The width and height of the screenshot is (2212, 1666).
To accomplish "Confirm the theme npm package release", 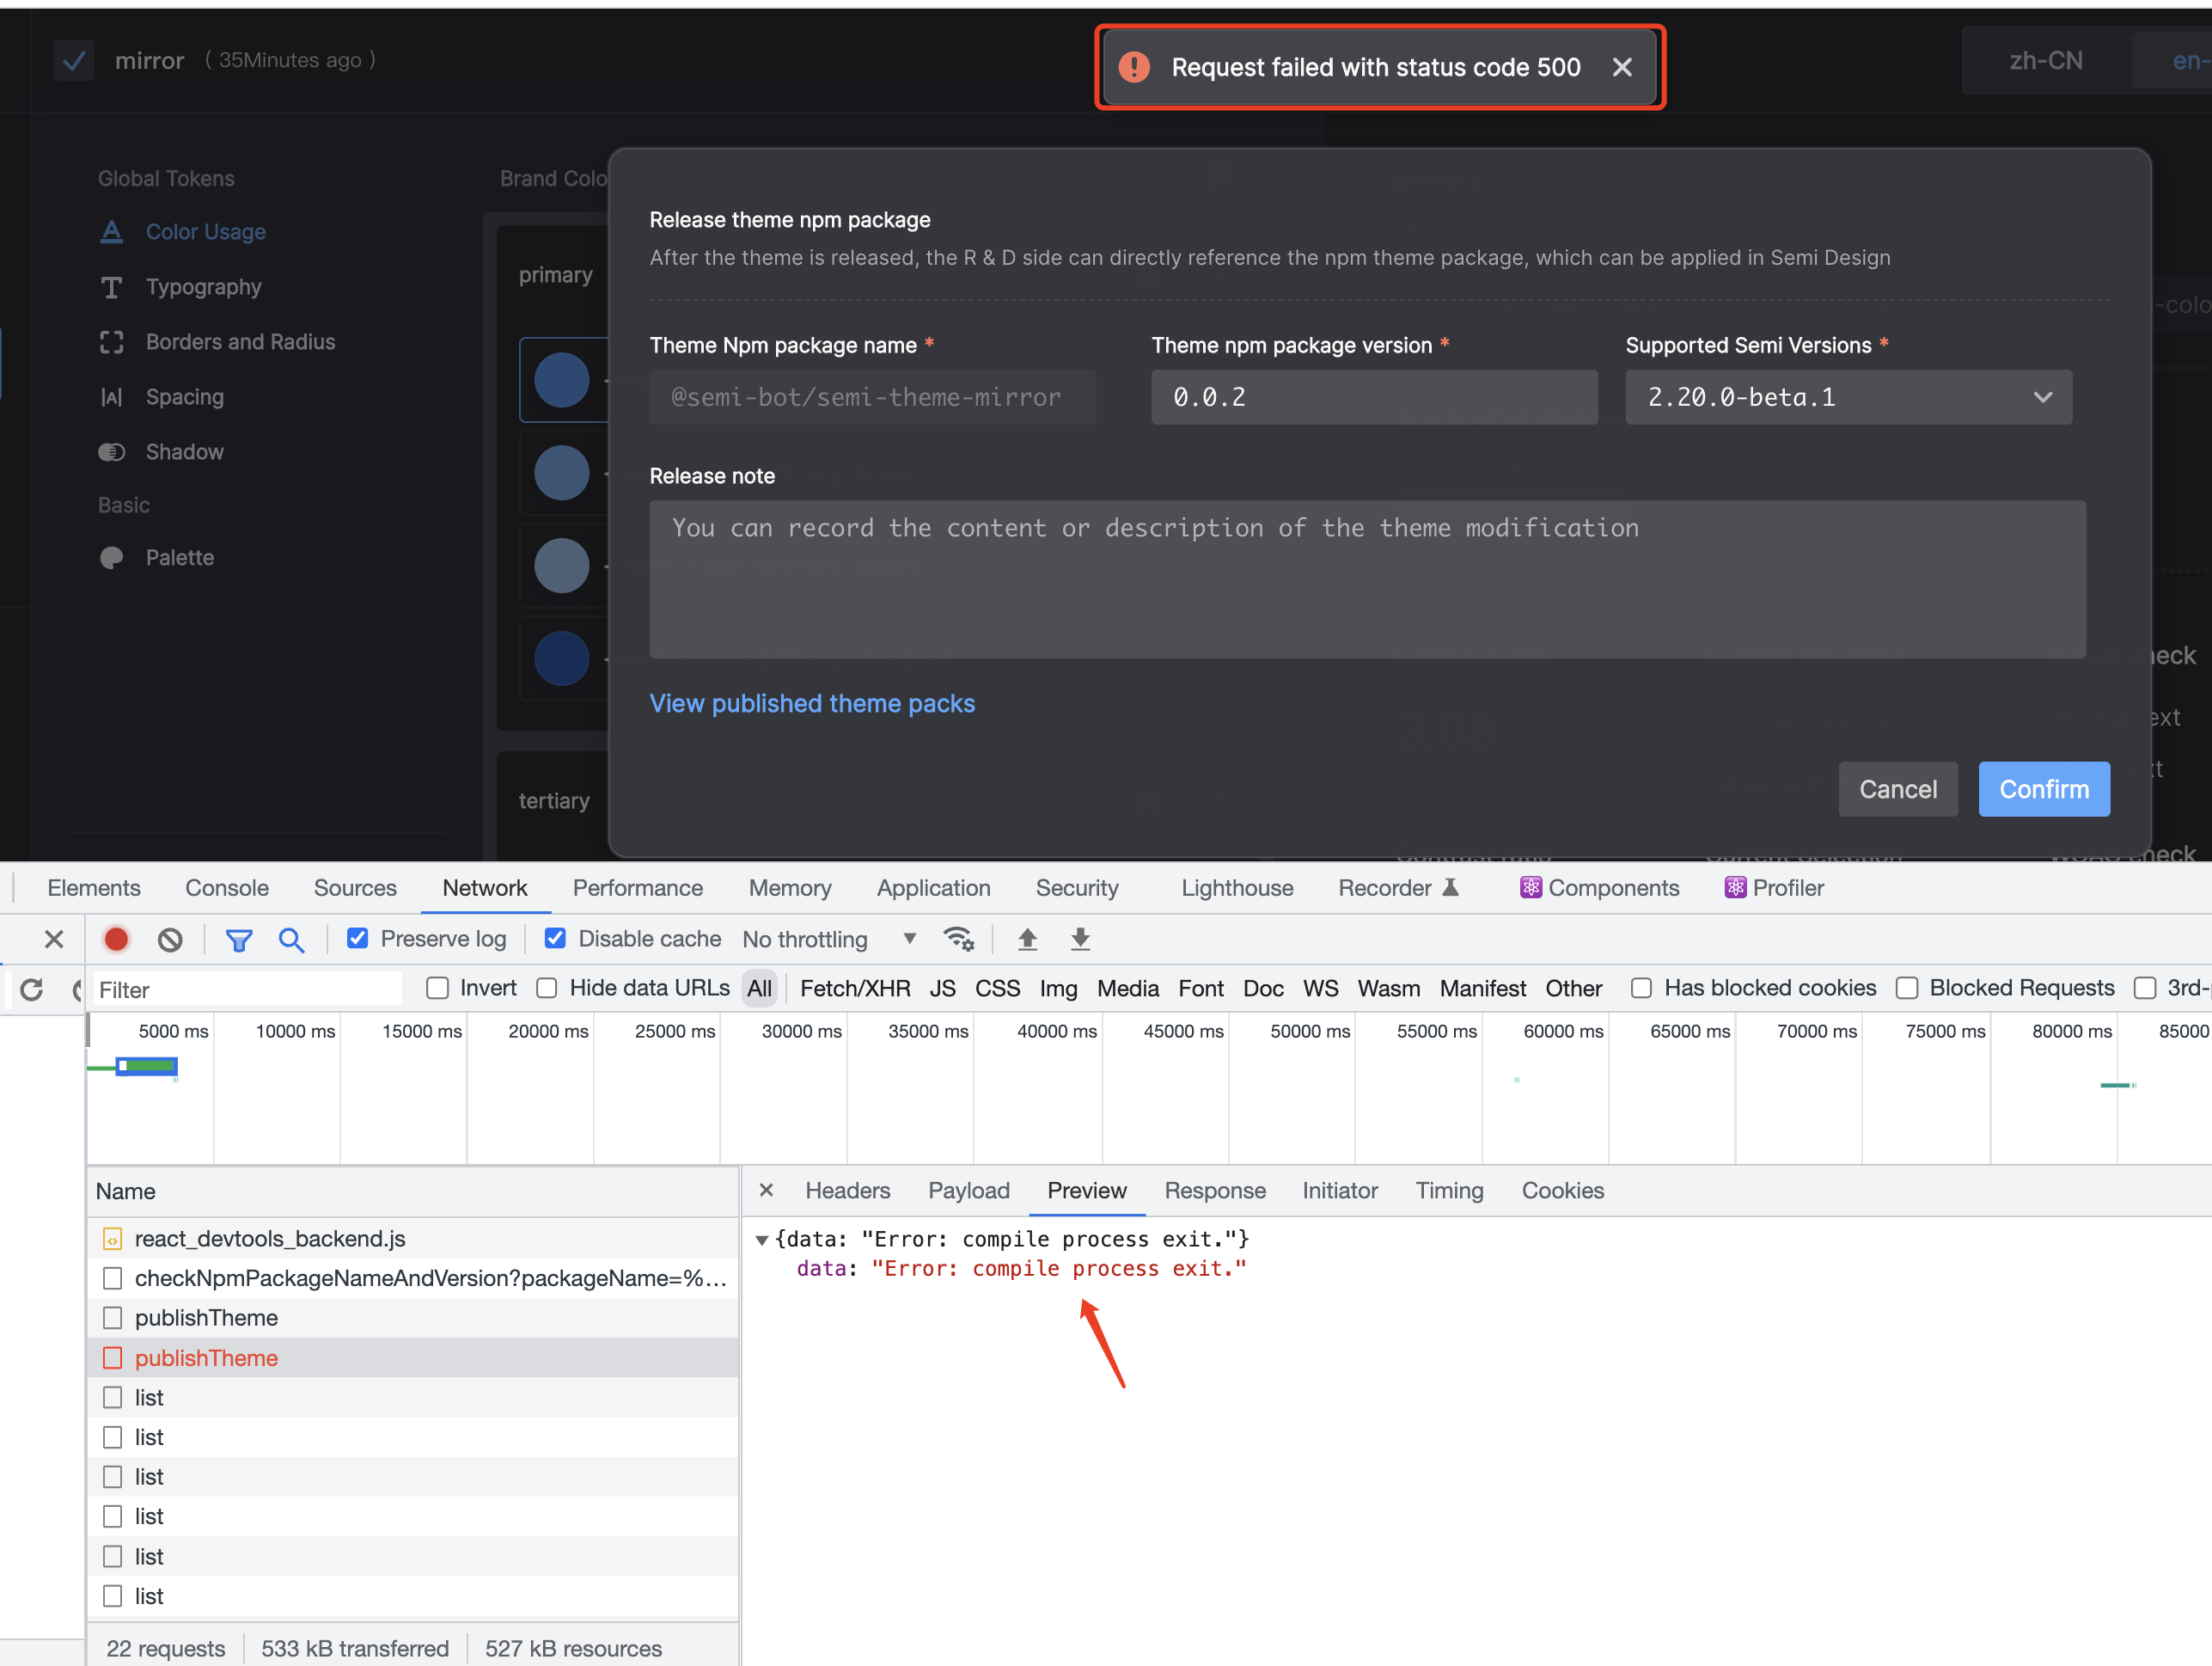I will [x=2044, y=788].
